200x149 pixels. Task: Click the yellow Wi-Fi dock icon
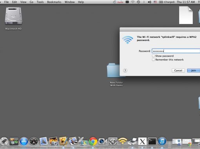pyautogui.click(x=122, y=141)
